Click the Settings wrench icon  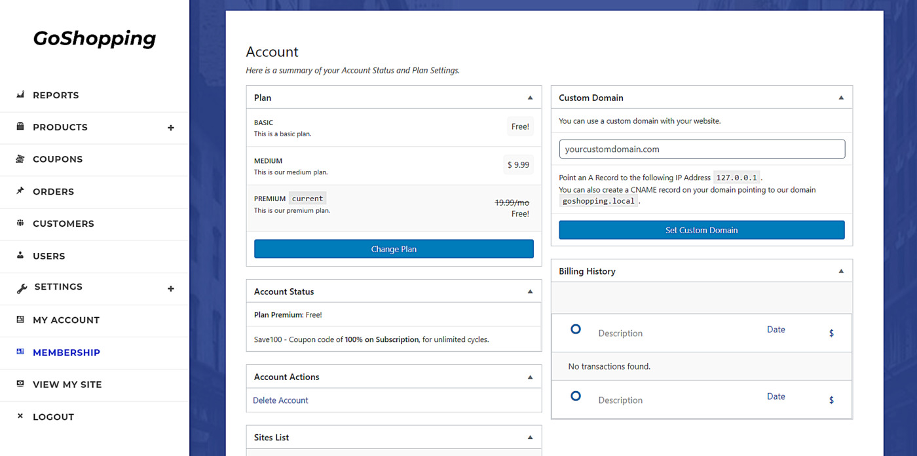22,288
